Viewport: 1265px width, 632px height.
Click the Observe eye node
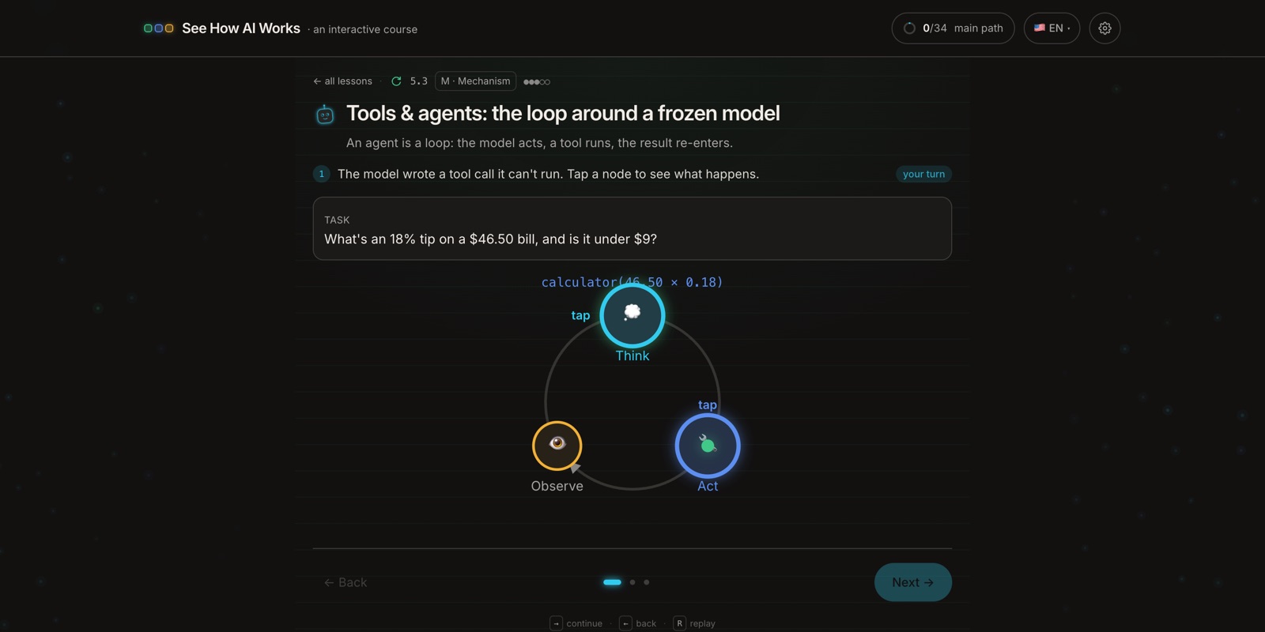point(557,446)
